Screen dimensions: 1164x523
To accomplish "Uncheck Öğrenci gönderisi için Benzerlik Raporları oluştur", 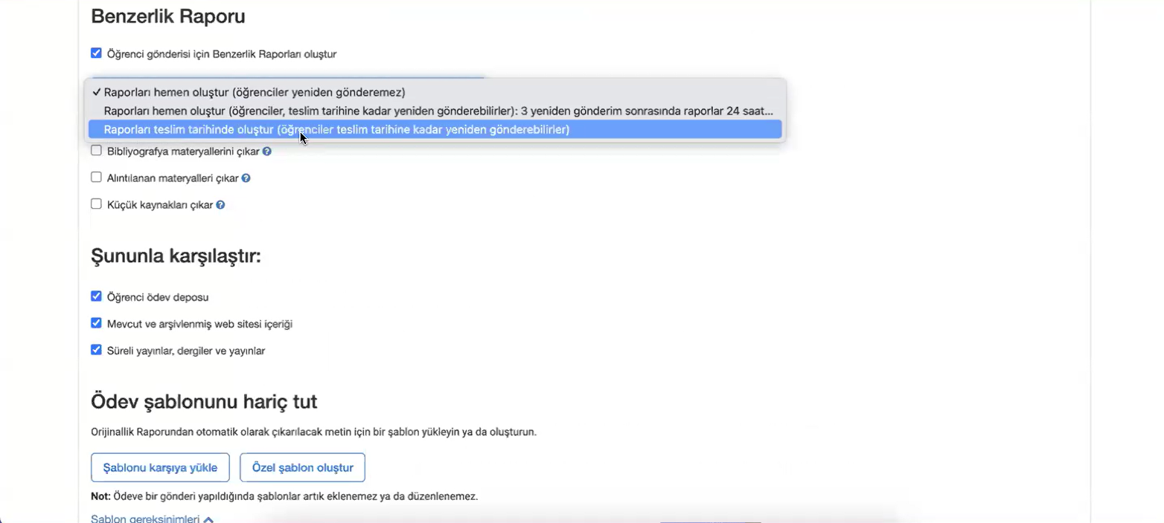I will point(96,53).
